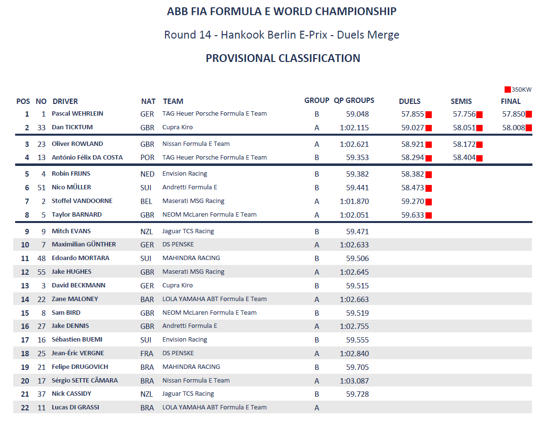Click the SEMIS column header

point(461,101)
